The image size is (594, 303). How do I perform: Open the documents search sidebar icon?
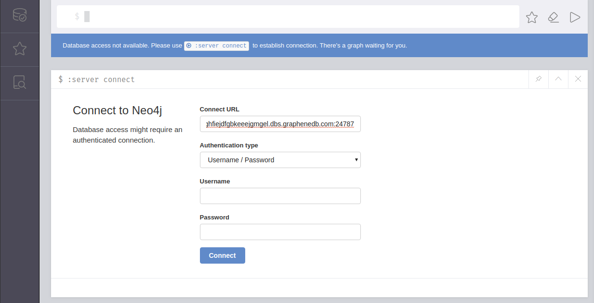tap(20, 82)
